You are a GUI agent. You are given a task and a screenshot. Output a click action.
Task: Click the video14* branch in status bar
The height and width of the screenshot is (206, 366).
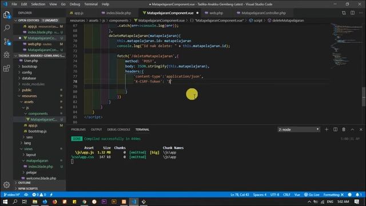[12, 195]
